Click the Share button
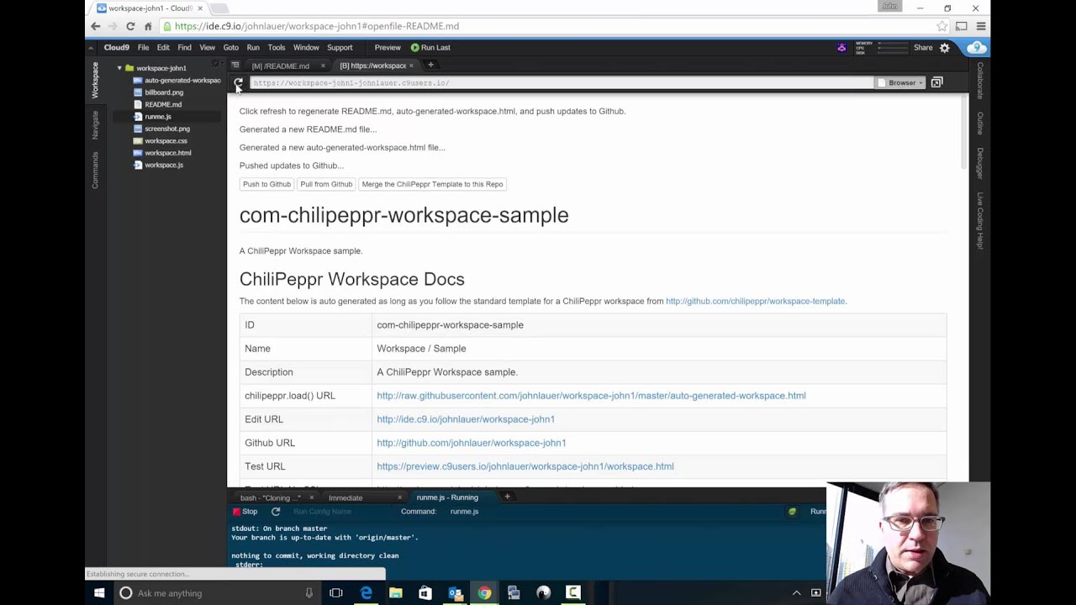Screen dimensions: 1076x605 (923, 48)
